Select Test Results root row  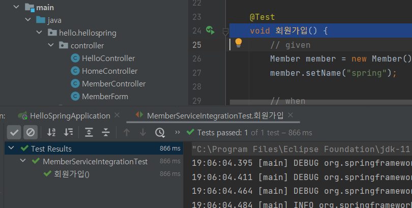tap(94, 148)
